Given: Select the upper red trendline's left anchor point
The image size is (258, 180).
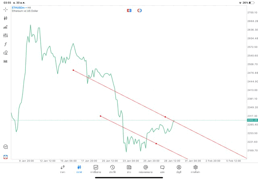Looking at the screenshot, I should [x=73, y=70].
